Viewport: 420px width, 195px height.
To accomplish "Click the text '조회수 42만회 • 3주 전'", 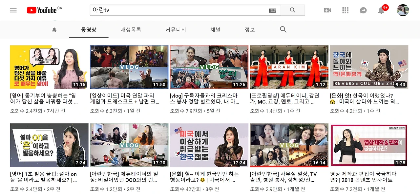I will point(194,189).
